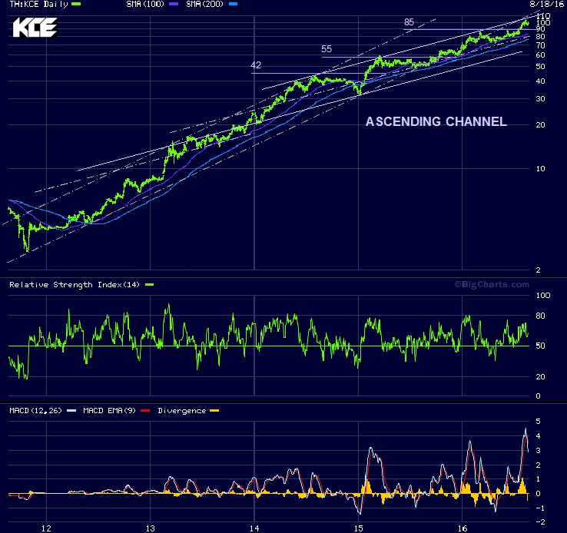Click the red MACD EMA swatch
The image size is (567, 533).
[x=145, y=410]
